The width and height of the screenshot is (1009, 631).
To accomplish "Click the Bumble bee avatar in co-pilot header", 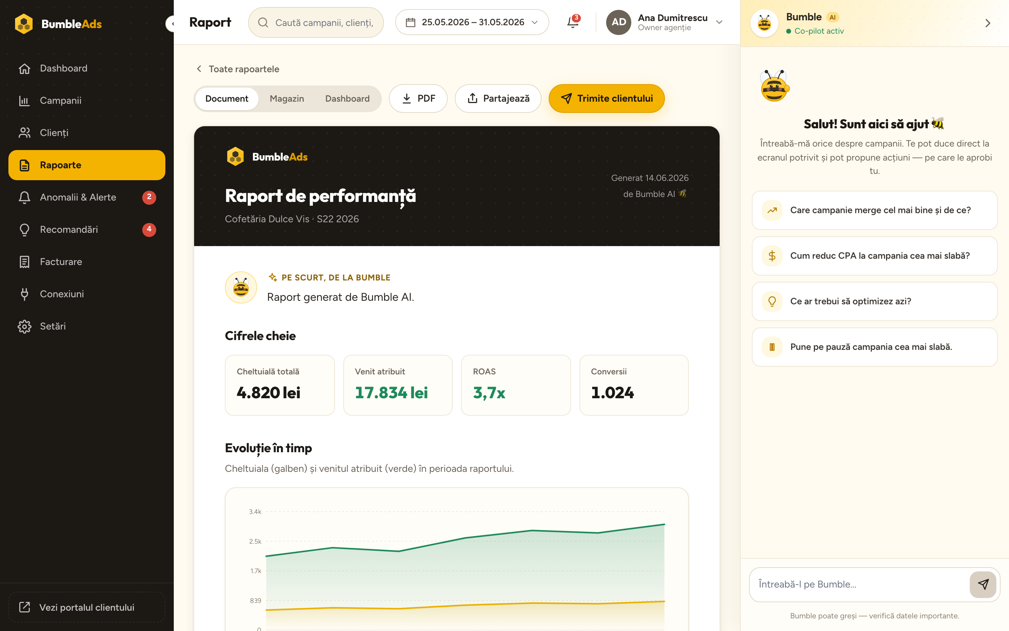I will pyautogui.click(x=764, y=23).
